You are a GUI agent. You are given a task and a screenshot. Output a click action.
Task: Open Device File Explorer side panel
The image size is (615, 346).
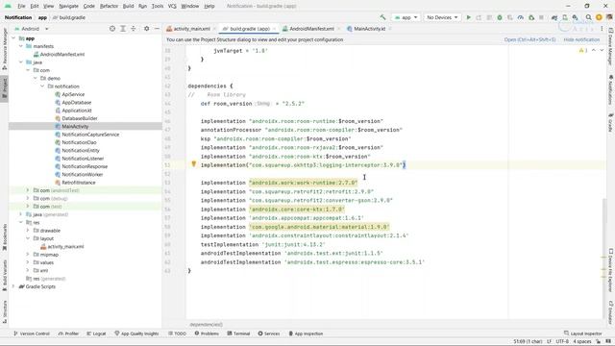point(611,271)
